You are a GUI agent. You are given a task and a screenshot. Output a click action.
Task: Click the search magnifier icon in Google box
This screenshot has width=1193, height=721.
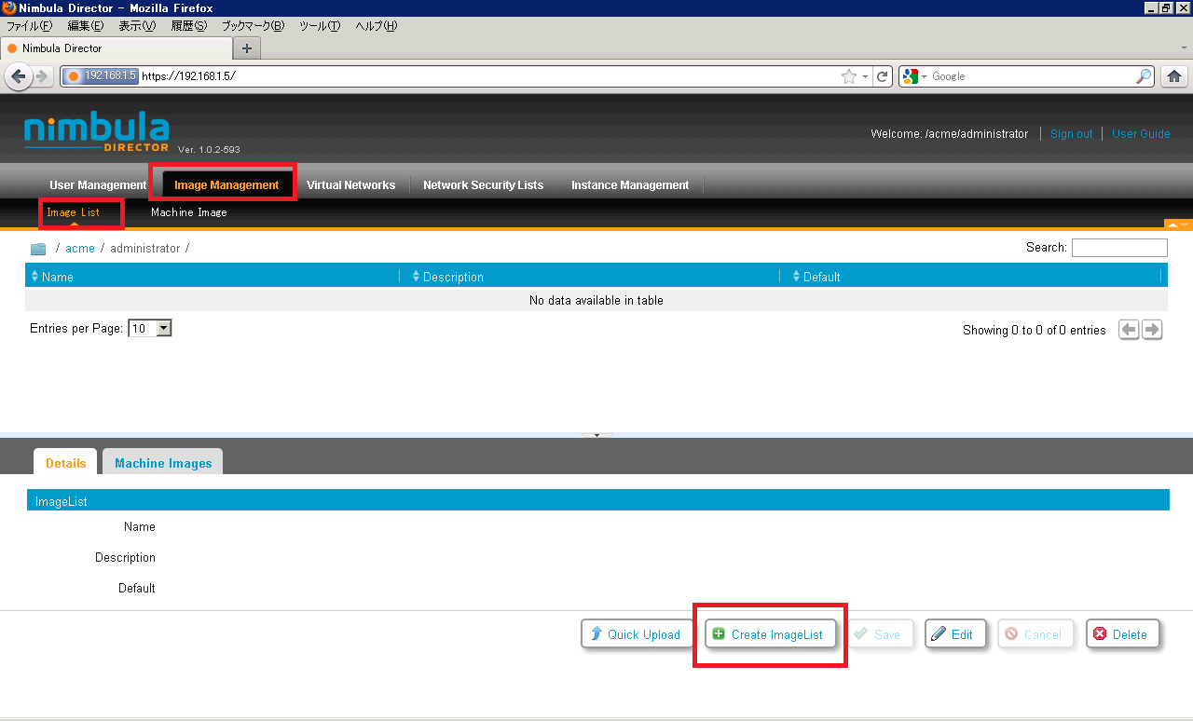1144,76
